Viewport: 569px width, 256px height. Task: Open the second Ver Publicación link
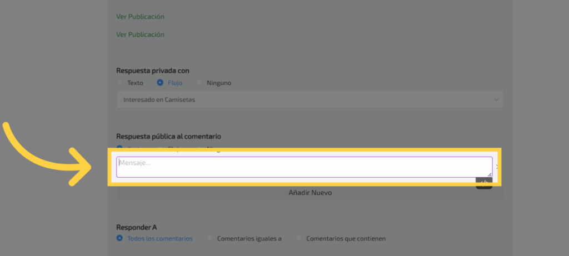pyautogui.click(x=140, y=34)
